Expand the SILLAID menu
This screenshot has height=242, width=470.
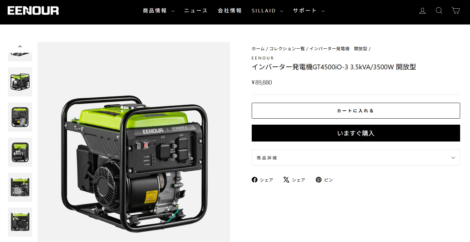(x=267, y=11)
